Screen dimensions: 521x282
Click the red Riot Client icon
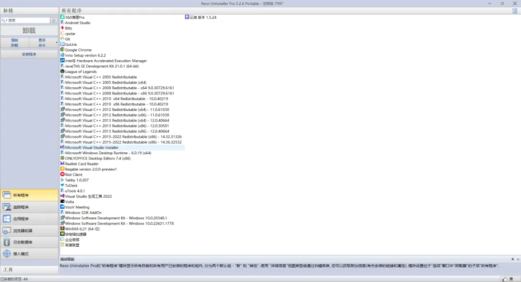[x=62, y=175]
